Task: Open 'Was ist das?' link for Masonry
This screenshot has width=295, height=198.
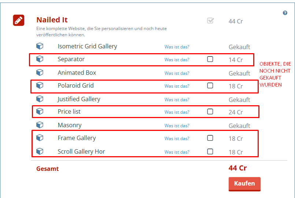Action: 177,126
